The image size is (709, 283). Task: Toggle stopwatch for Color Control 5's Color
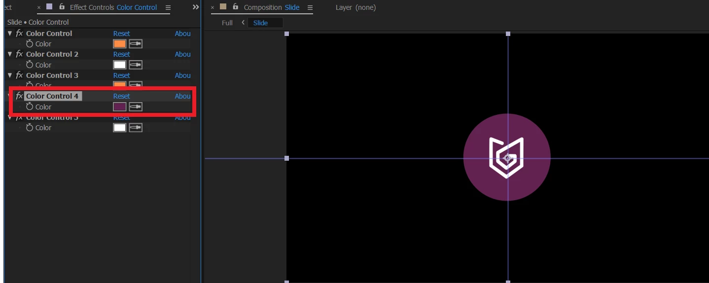point(30,127)
